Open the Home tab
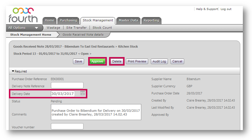Image resolution: width=252 pixels, height=140 pixels. (50, 21)
